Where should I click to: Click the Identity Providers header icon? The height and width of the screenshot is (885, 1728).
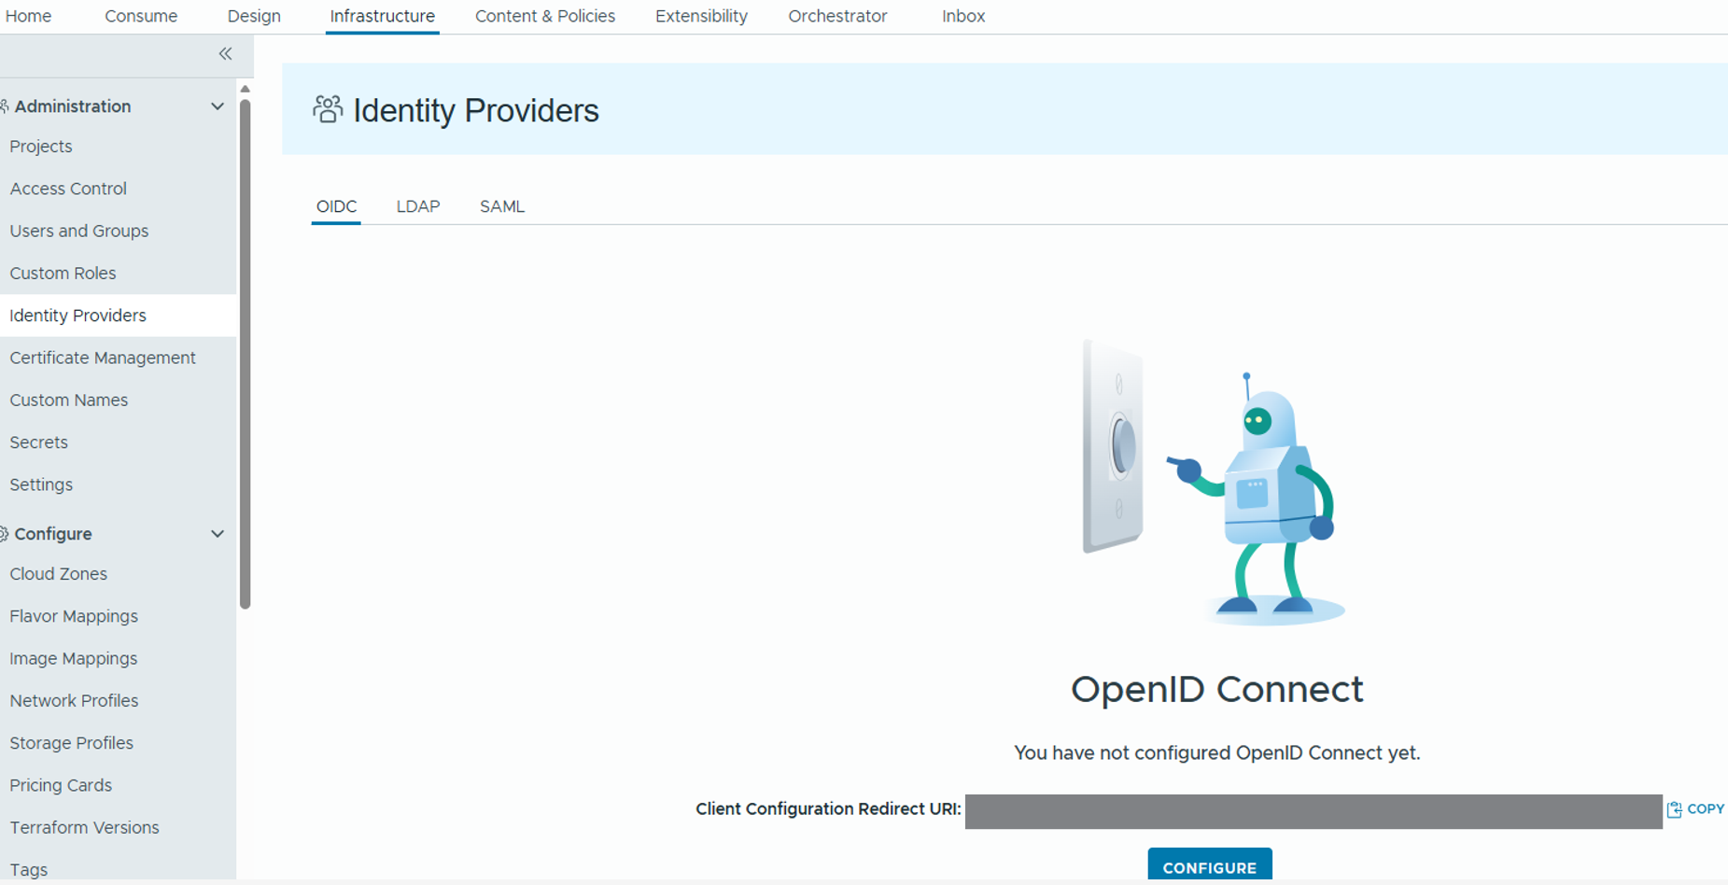pyautogui.click(x=327, y=109)
